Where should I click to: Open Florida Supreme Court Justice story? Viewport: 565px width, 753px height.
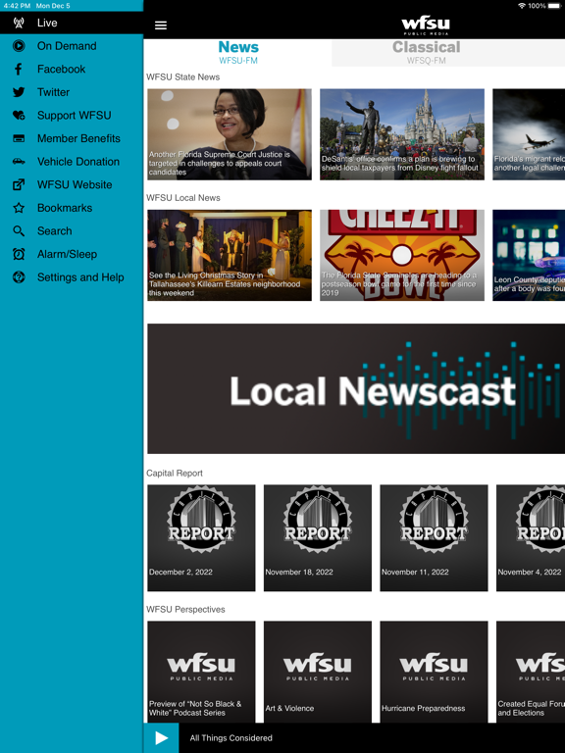230,134
